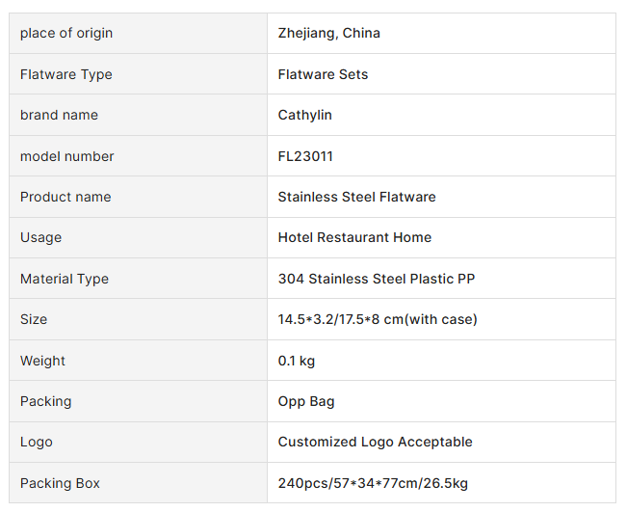Screen dimensions: 627x512
Task: Click the size value '14.5*3.2/17.5*8 cm(with case)'
Action: (x=378, y=319)
